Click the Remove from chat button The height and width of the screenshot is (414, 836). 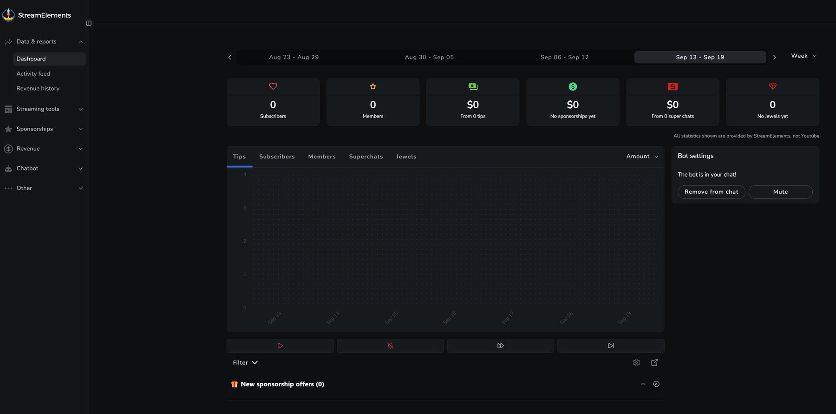pyautogui.click(x=711, y=192)
